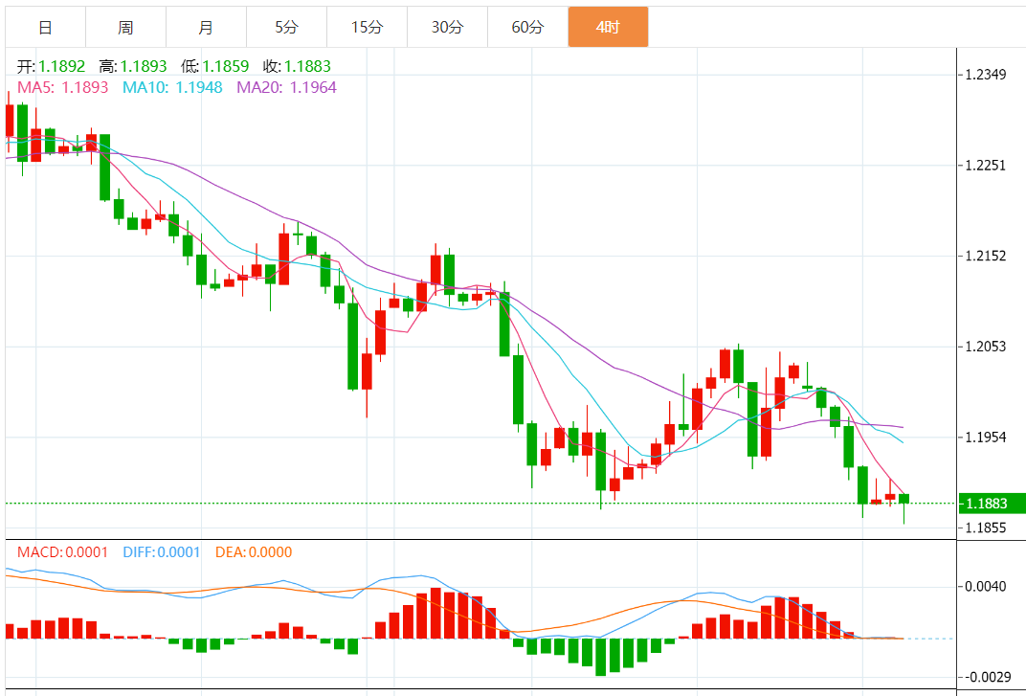Image resolution: width=1026 pixels, height=696 pixels.
Task: Click the green 1.1883 current price tag
Action: click(x=992, y=504)
